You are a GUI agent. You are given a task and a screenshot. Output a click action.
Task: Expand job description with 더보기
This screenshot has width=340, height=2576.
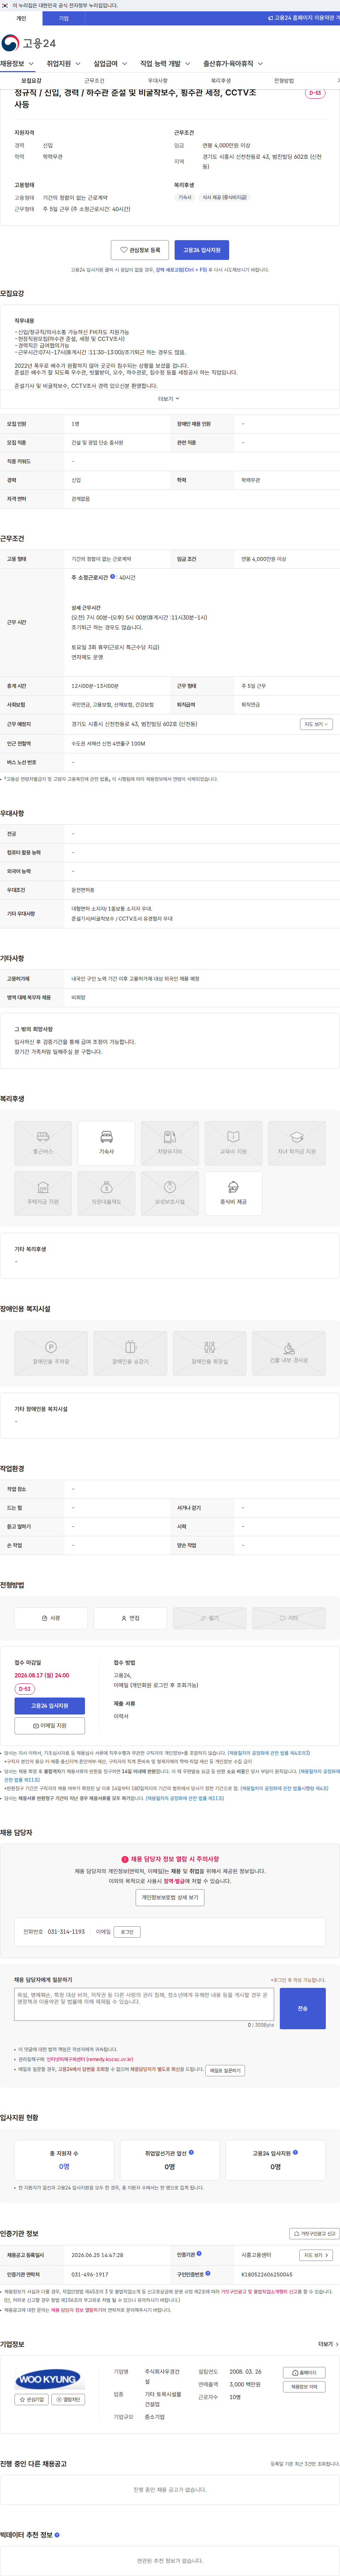point(169,399)
